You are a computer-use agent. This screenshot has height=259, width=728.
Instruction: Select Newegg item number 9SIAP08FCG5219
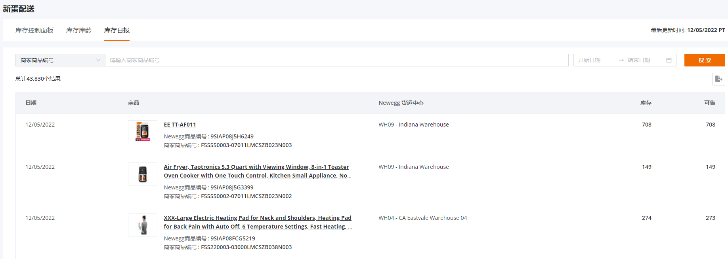pyautogui.click(x=233, y=238)
